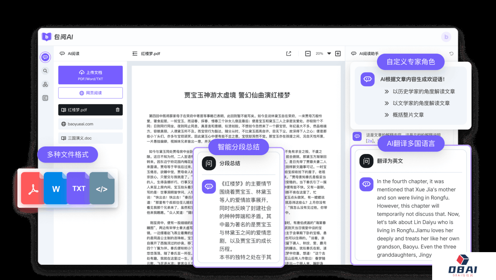Click the 上传文档 upload button
Image resolution: width=496 pixels, height=280 pixels.
click(x=91, y=75)
